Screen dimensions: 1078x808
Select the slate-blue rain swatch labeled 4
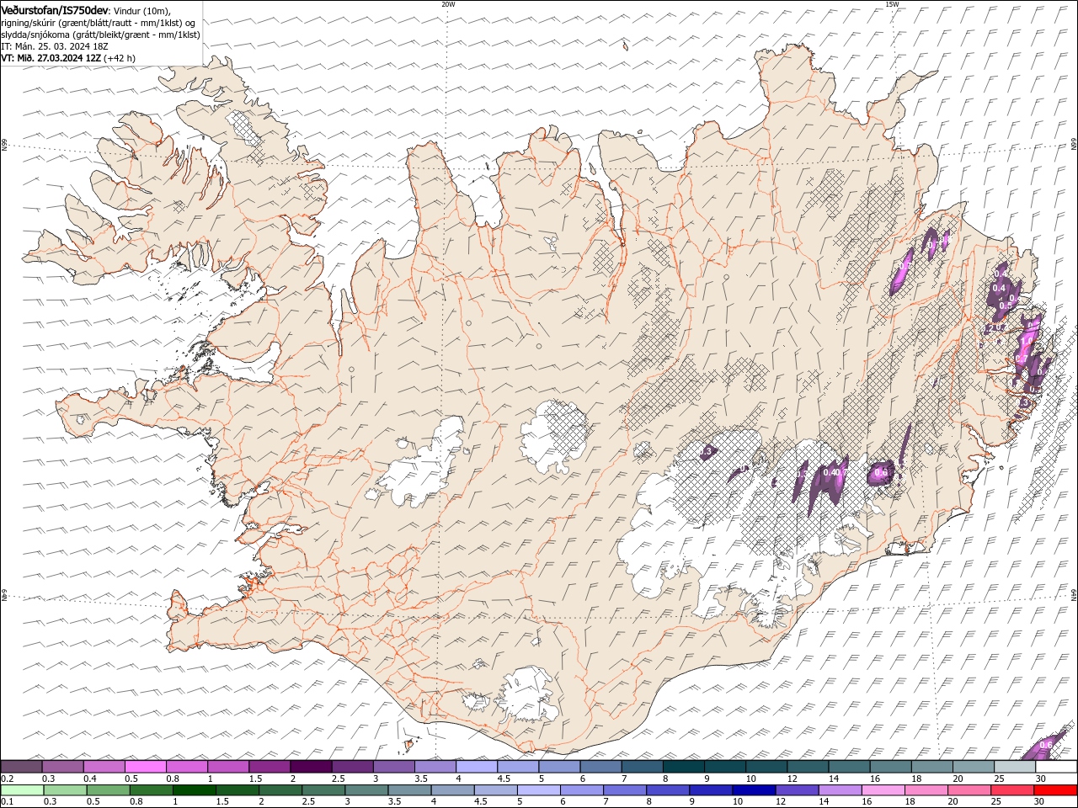pos(453,790)
